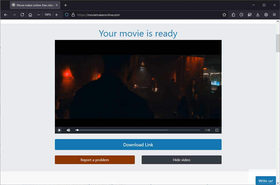Enter fullscreen video mode
280x185 pixels.
point(217,130)
